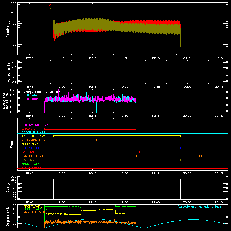
Task: Click the 0.20 tick on modulation axis
Action: point(13,90)
